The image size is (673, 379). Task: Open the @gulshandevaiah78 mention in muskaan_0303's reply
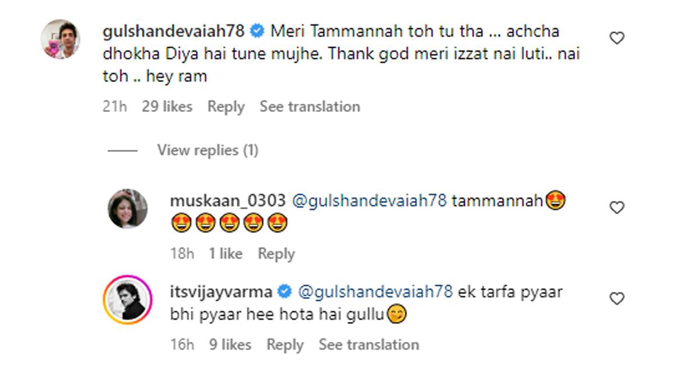[369, 200]
